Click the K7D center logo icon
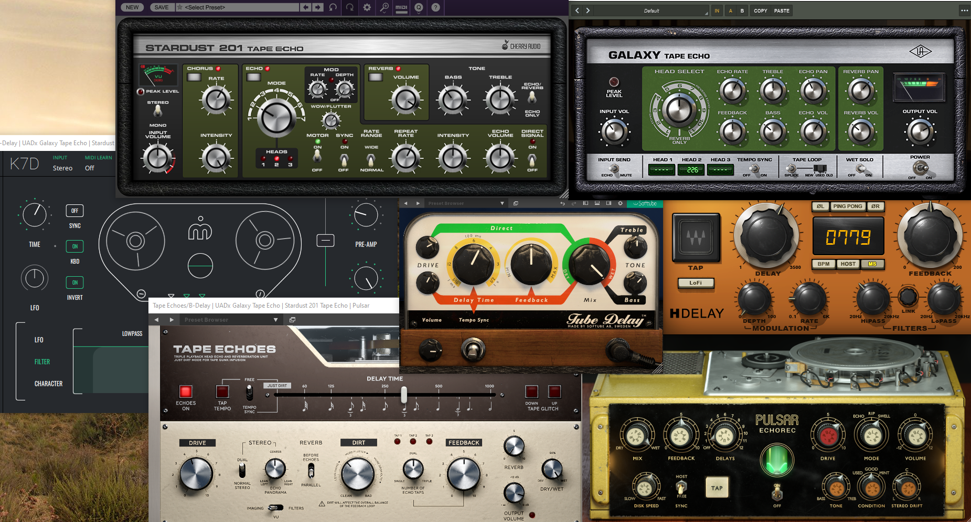 200,228
